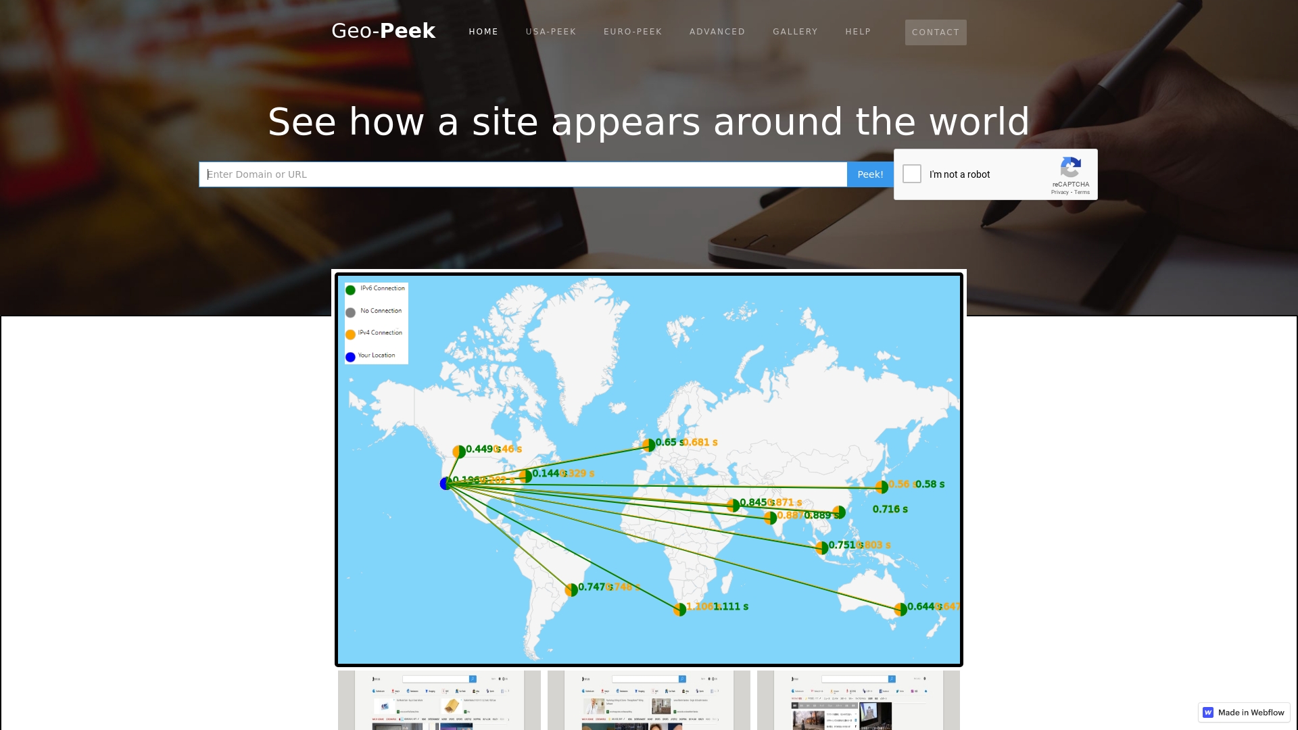Screen dimensions: 1298x730
Task: Click the map marker labeled 0.144 s
Action: click(x=525, y=476)
